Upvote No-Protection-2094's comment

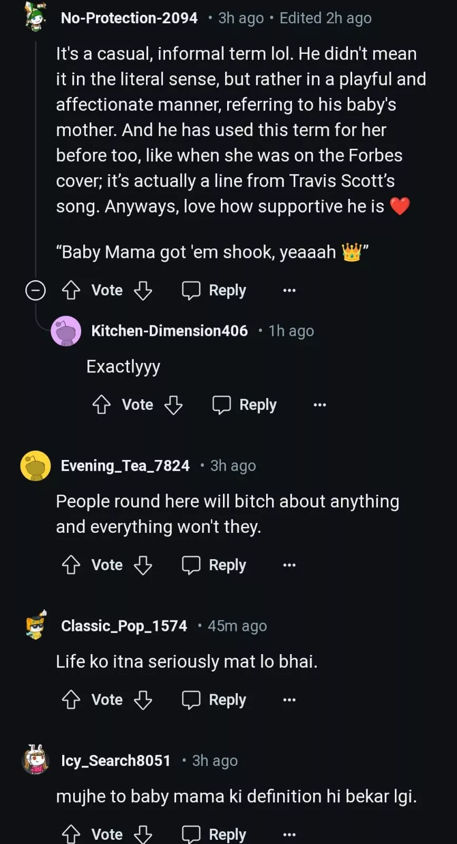click(x=71, y=291)
